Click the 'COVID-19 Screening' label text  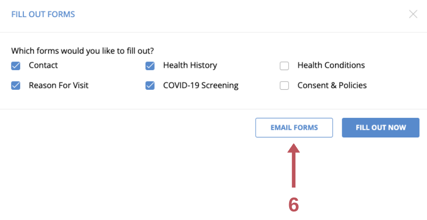click(x=201, y=85)
